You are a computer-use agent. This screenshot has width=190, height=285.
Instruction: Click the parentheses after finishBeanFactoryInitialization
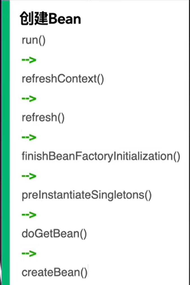[x=176, y=156]
